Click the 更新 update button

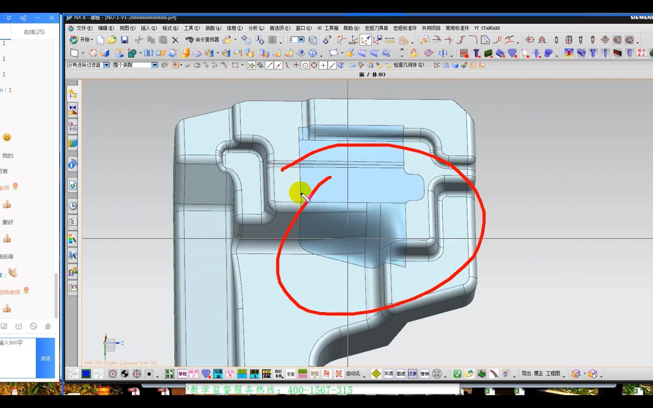pyautogui.click(x=291, y=374)
